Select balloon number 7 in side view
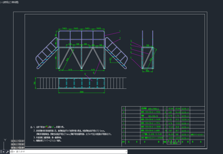223x154 pixels. pyautogui.click(x=131, y=58)
